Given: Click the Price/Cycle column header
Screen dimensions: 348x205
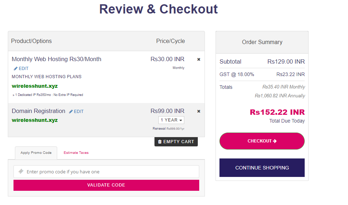Looking at the screenshot, I should point(170,41).
